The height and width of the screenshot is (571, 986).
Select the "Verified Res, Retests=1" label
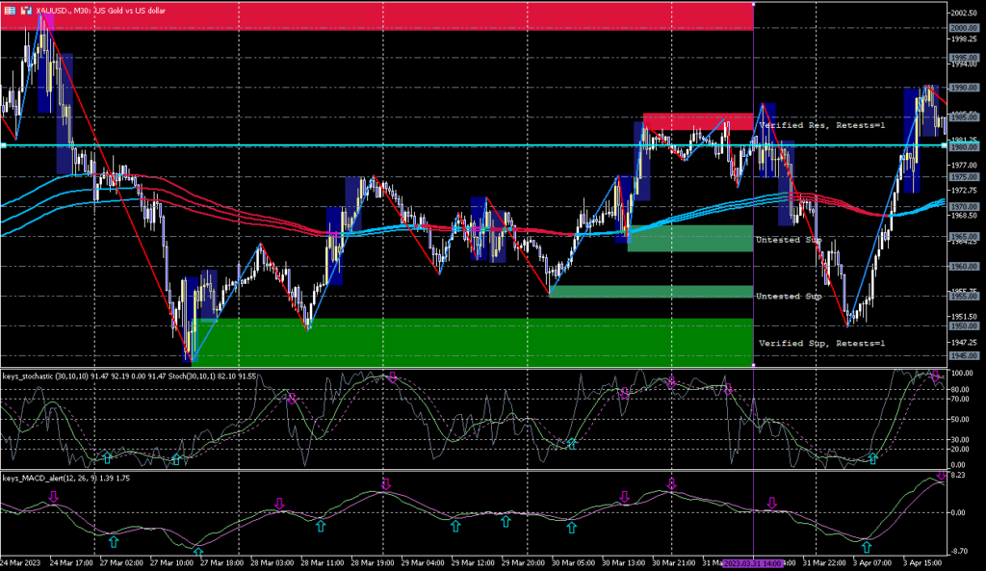(820, 126)
